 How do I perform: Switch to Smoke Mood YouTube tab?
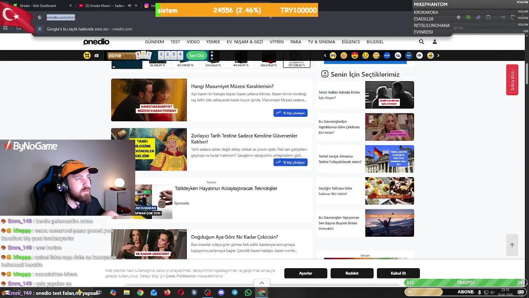click(x=103, y=6)
